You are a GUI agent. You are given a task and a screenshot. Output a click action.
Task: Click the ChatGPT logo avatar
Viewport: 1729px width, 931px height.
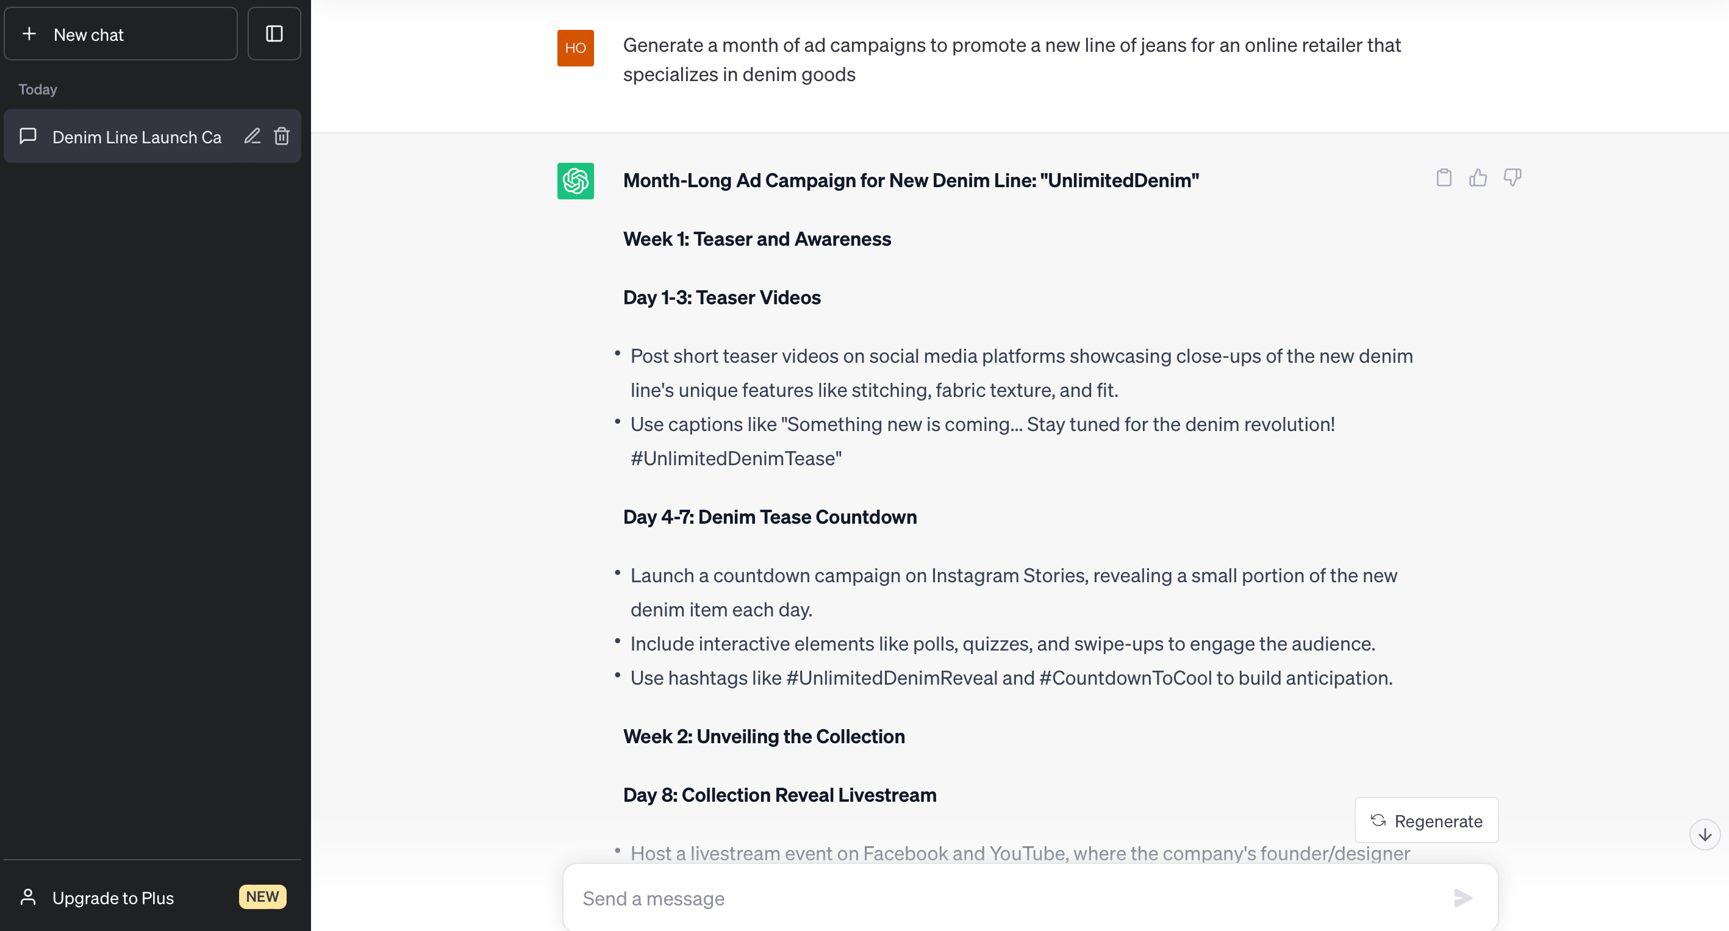coord(575,181)
